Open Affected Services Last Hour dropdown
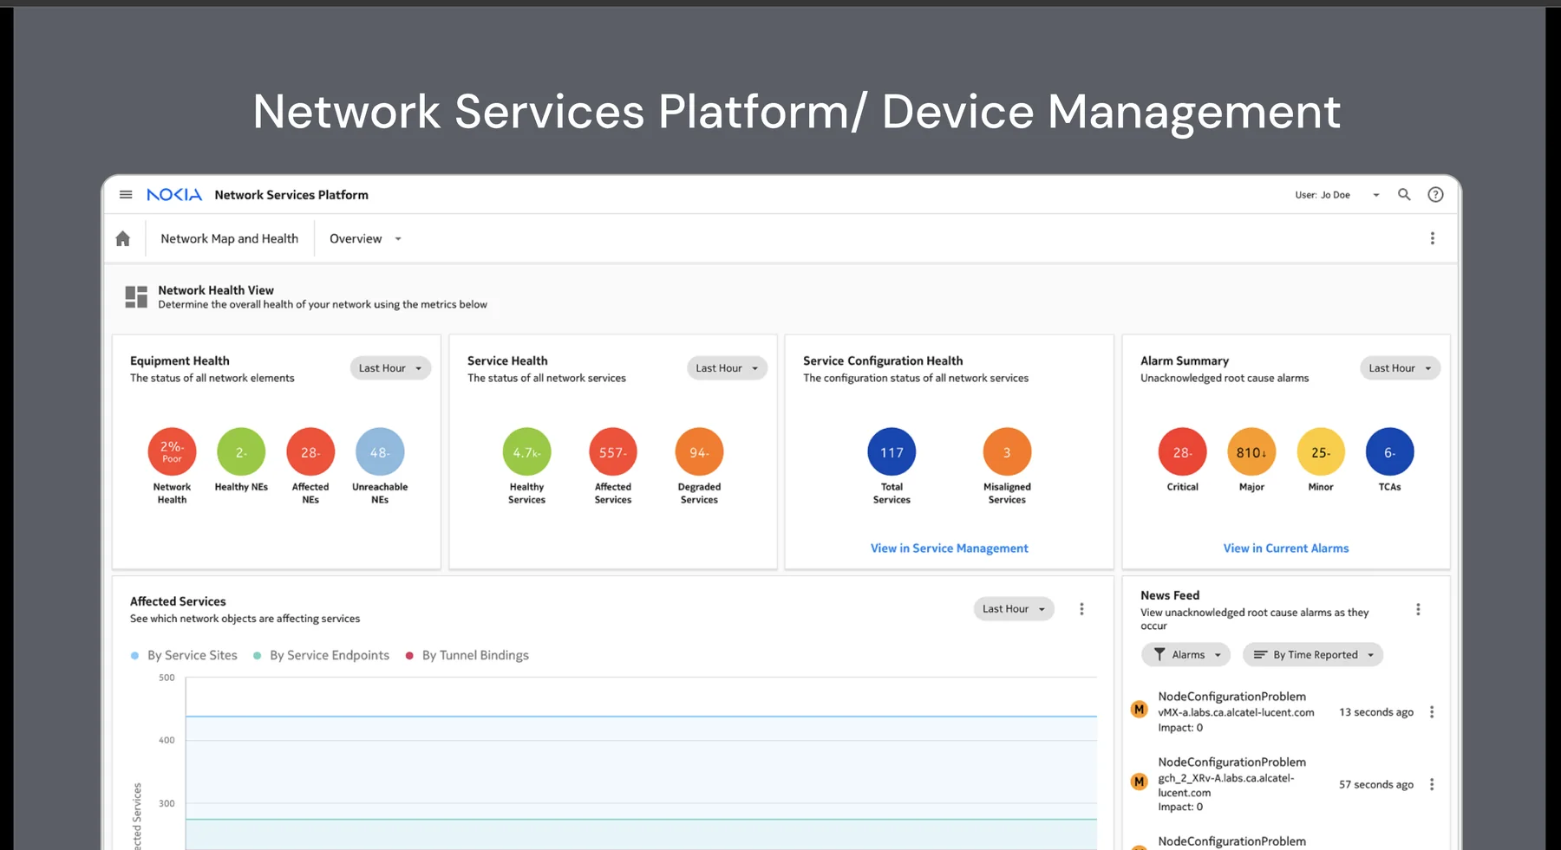 pos(1014,609)
